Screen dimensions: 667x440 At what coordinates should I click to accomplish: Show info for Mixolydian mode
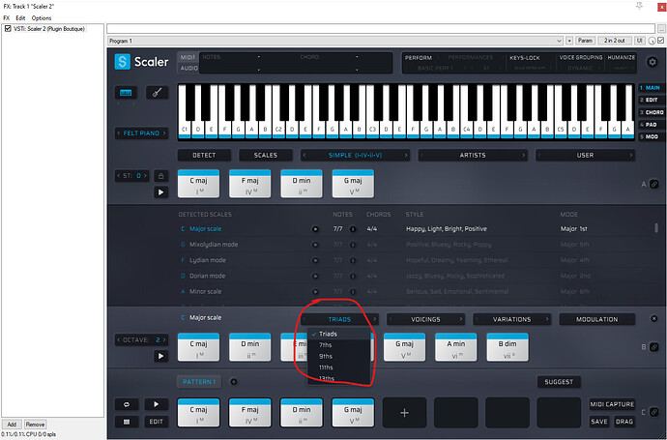pos(353,245)
